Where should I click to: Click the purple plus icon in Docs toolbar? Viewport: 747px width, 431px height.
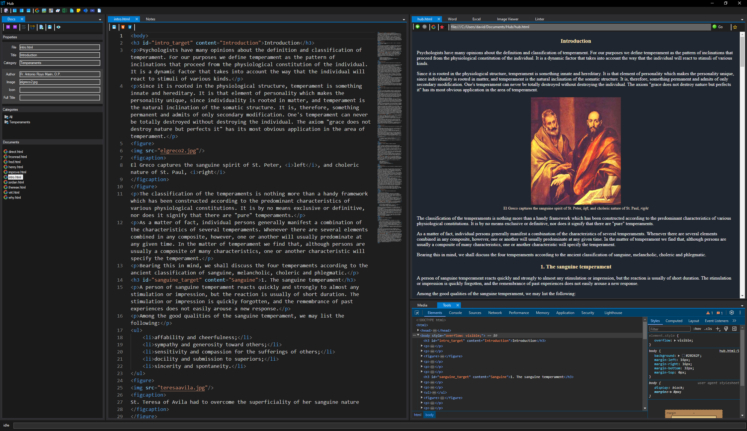click(8, 27)
